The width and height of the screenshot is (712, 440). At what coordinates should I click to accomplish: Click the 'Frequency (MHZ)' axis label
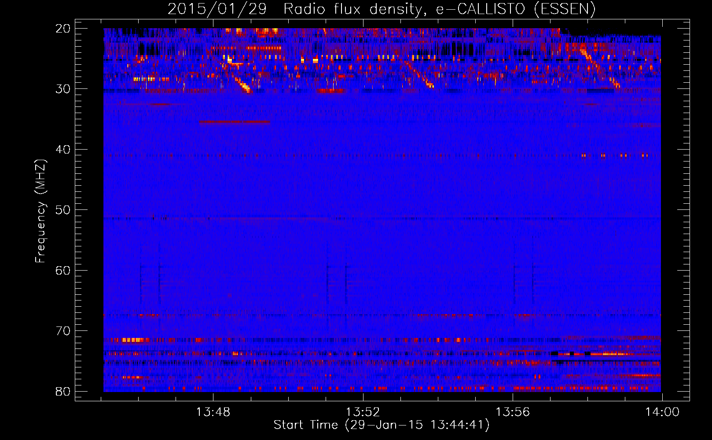click(40, 211)
